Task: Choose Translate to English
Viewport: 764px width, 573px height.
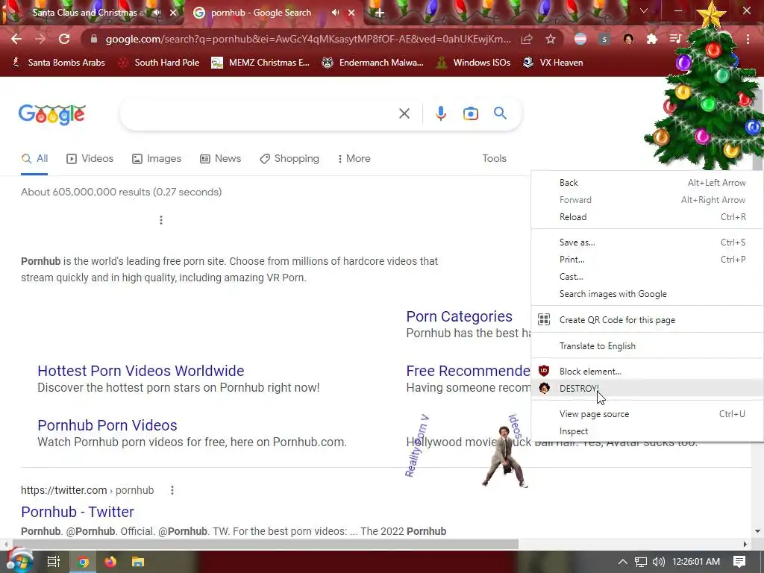Action: 647,346
